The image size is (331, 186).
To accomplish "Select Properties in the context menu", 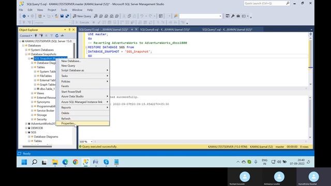I will coord(83,123).
